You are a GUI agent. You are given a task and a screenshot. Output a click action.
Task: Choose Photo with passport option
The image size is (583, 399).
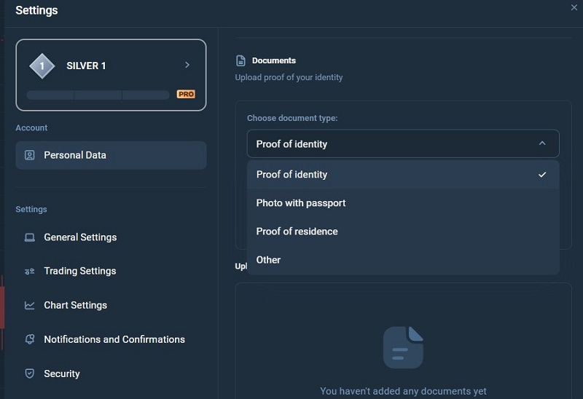pyautogui.click(x=403, y=203)
